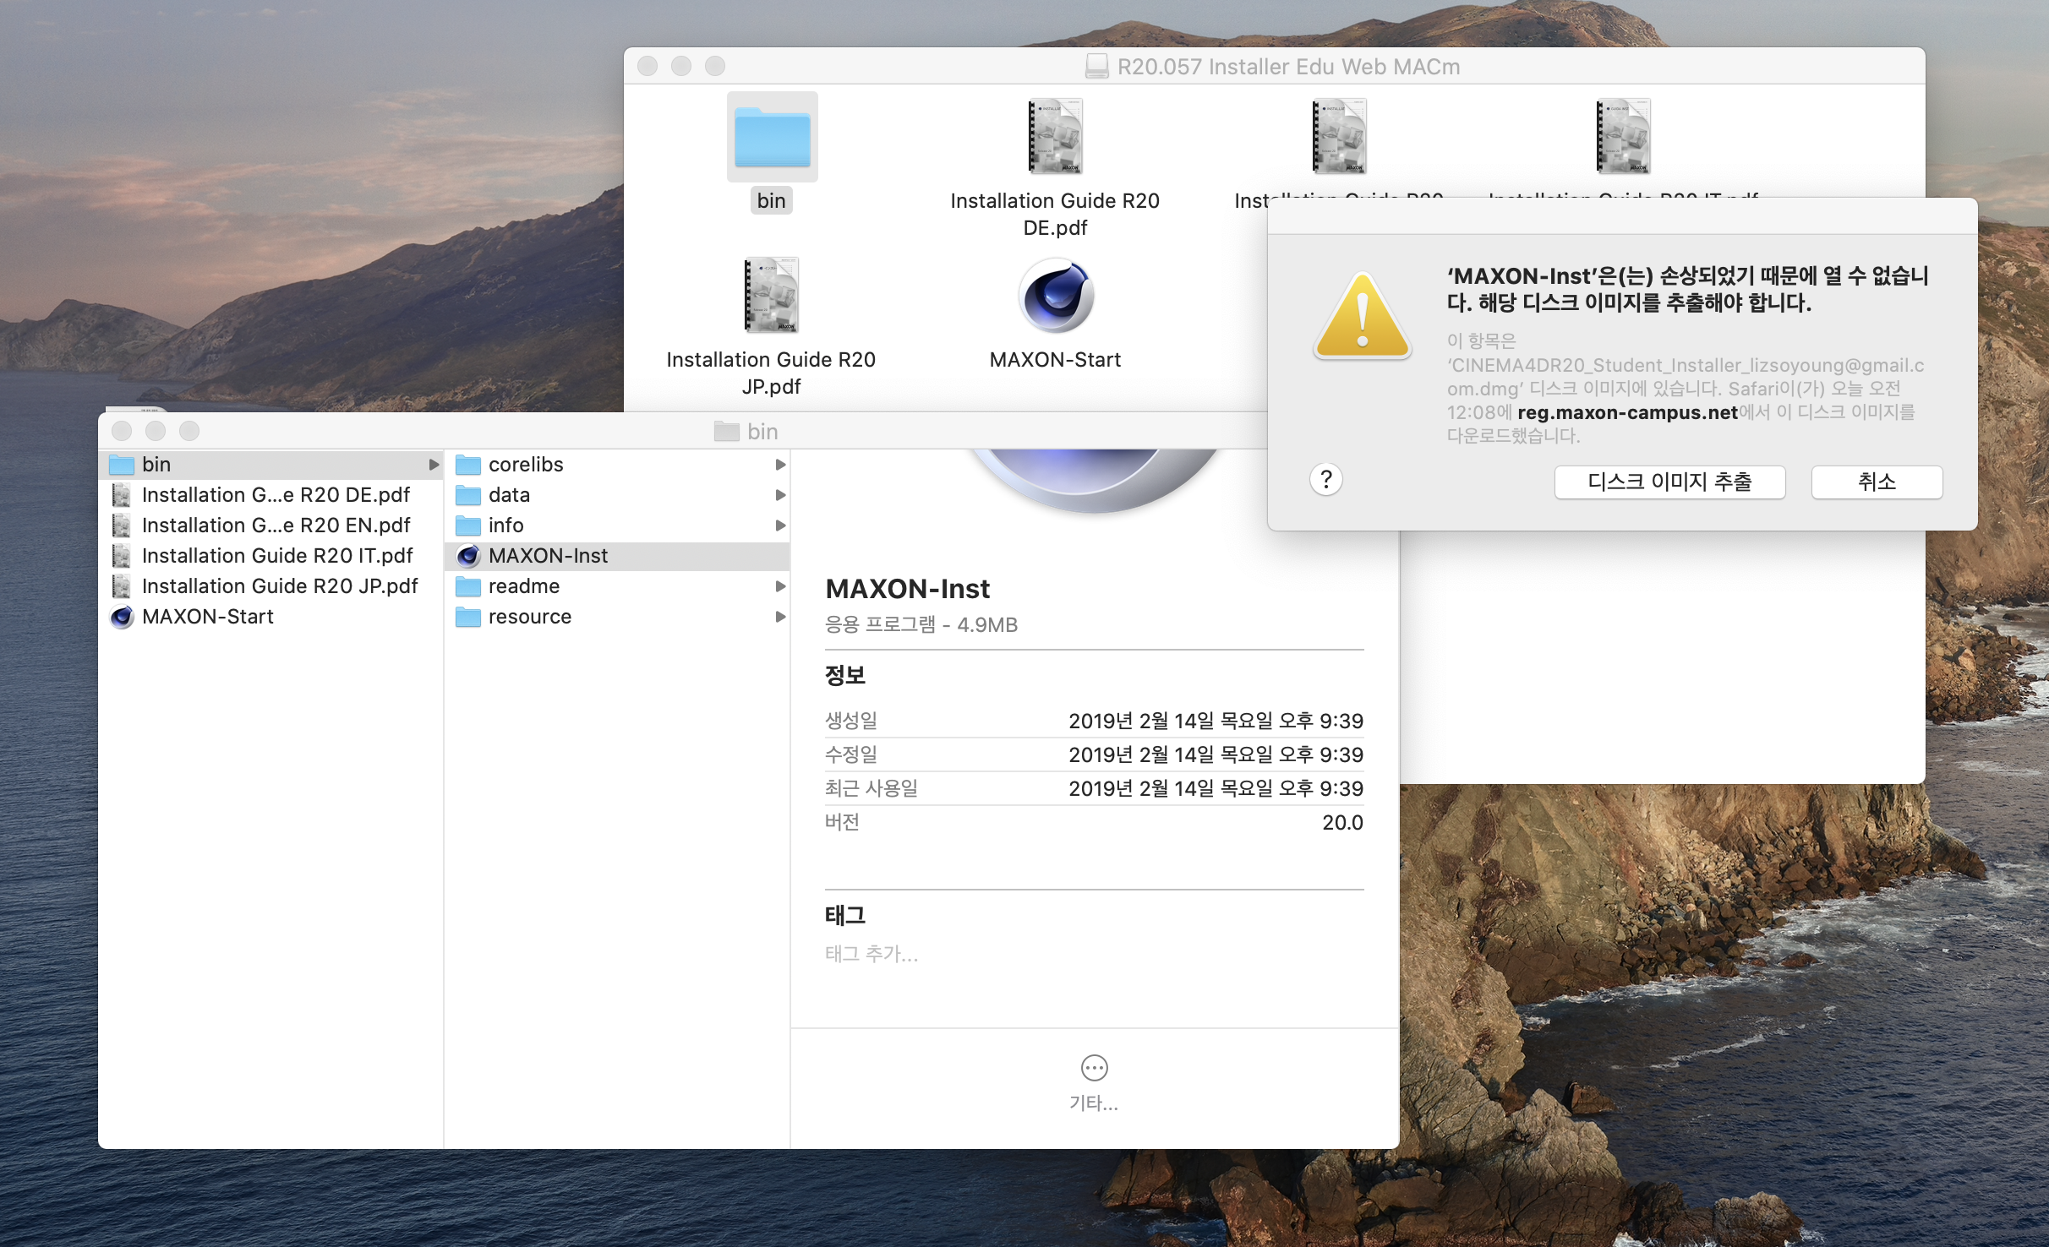Click the 태그 section heading
Image resolution: width=2049 pixels, height=1247 pixels.
845,915
